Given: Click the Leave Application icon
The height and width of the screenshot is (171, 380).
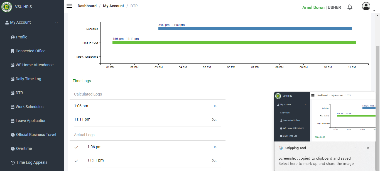Looking at the screenshot, I should pyautogui.click(x=13, y=121).
